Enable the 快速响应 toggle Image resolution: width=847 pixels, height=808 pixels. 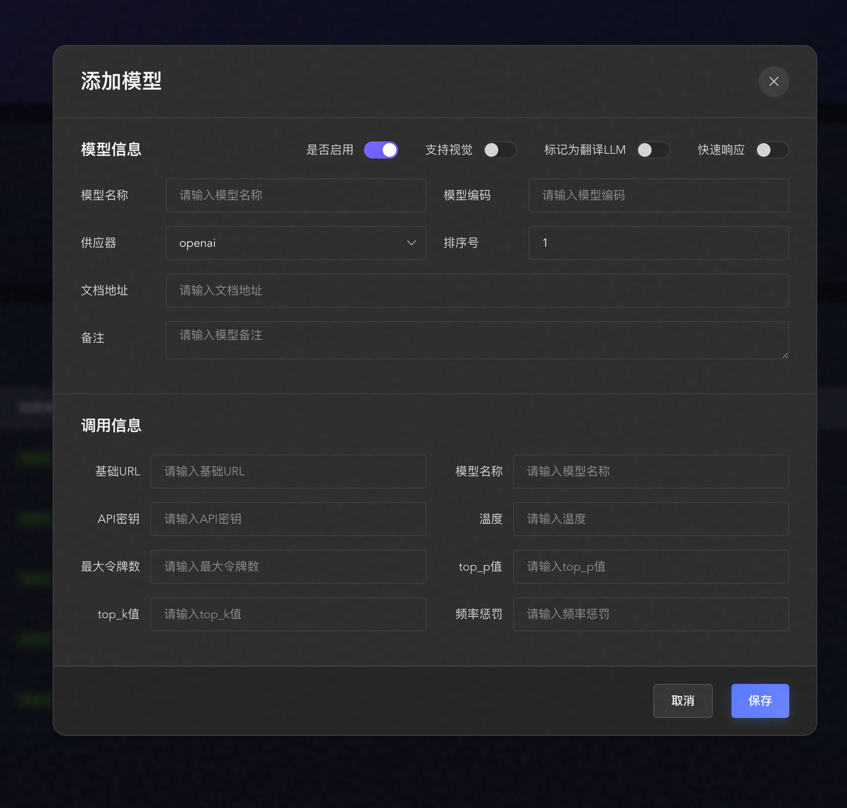coord(772,150)
